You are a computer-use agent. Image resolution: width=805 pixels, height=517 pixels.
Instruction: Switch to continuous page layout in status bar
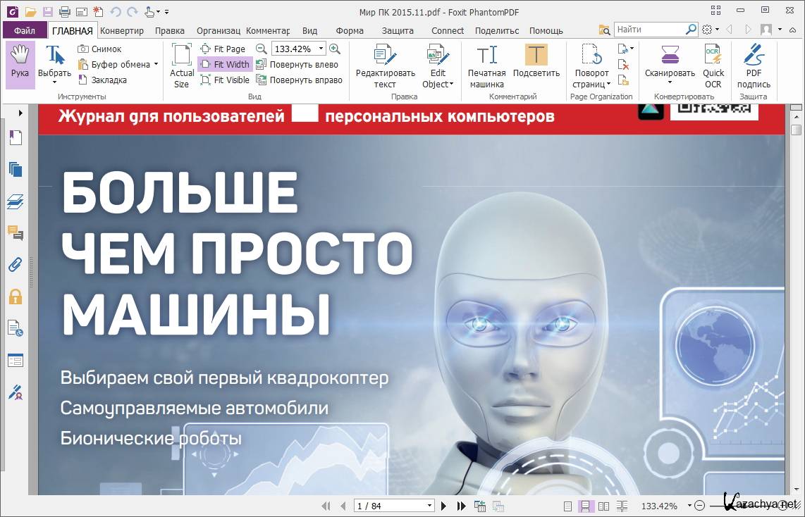click(585, 506)
